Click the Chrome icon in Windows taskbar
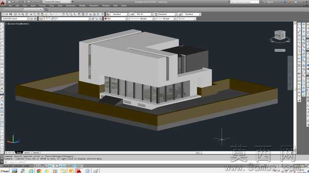Screen dimensions: 309x173 click(39, 171)
